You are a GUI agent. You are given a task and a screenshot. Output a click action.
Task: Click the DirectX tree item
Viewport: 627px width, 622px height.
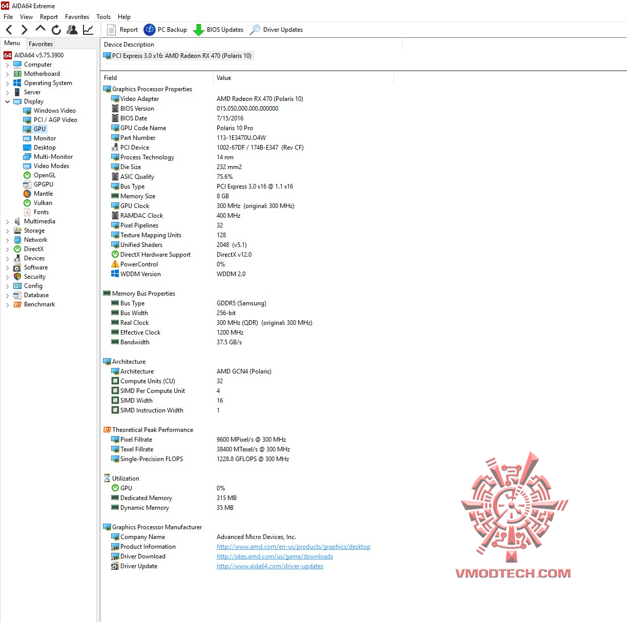(x=29, y=249)
